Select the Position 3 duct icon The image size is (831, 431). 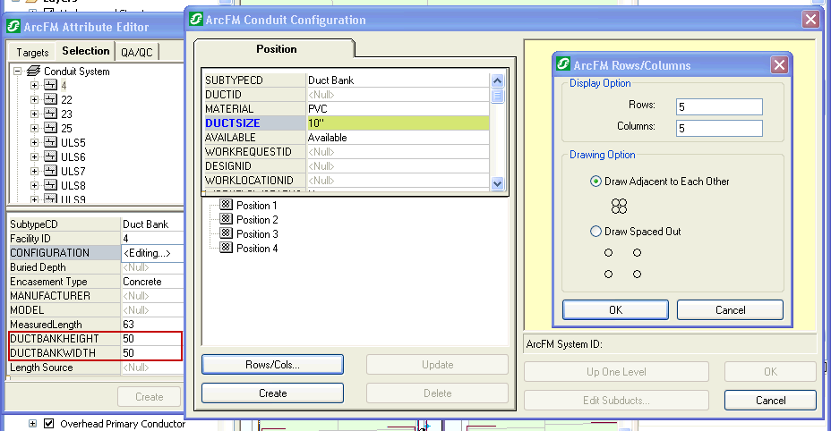(227, 234)
